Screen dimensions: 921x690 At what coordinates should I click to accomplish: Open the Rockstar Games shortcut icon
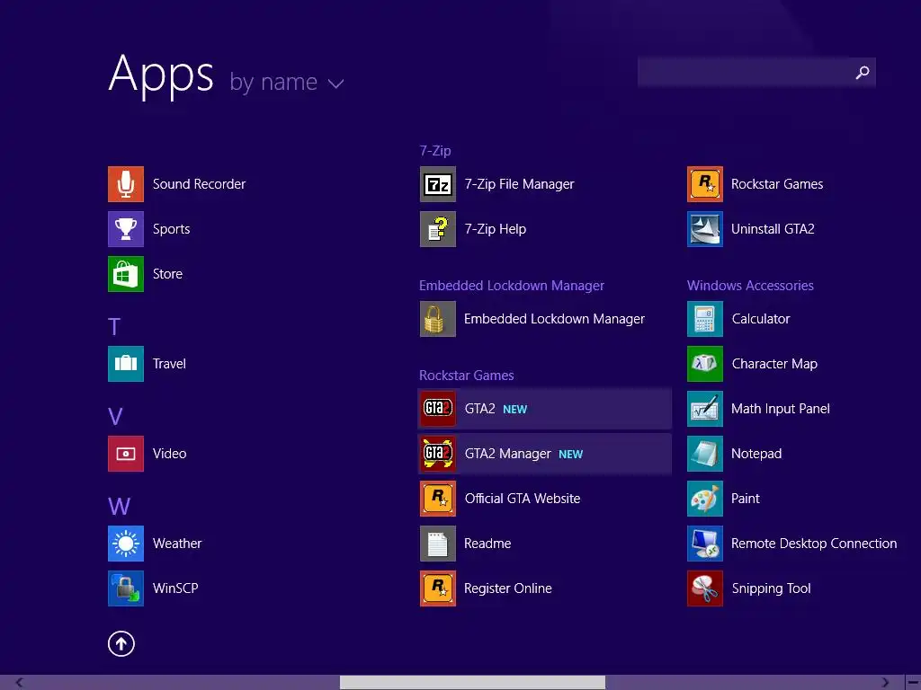point(705,184)
